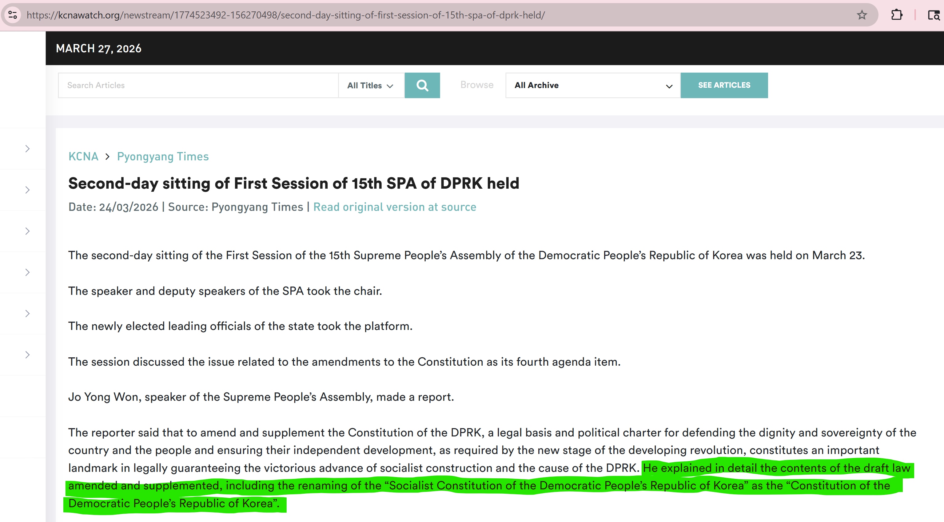
Task: Click the SEE ARTICLES button
Action: (724, 86)
